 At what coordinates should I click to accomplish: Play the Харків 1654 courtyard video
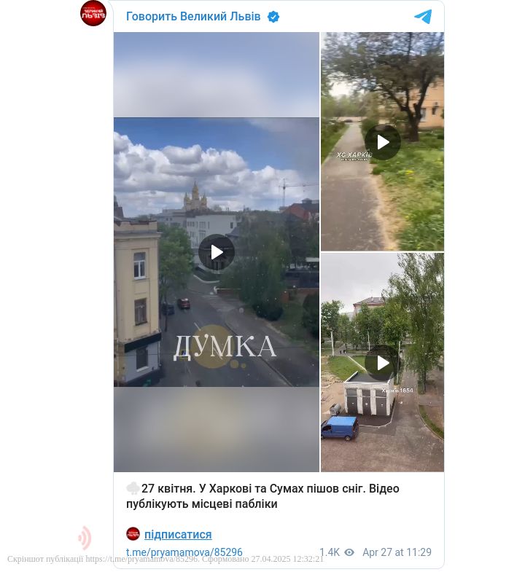(x=382, y=363)
